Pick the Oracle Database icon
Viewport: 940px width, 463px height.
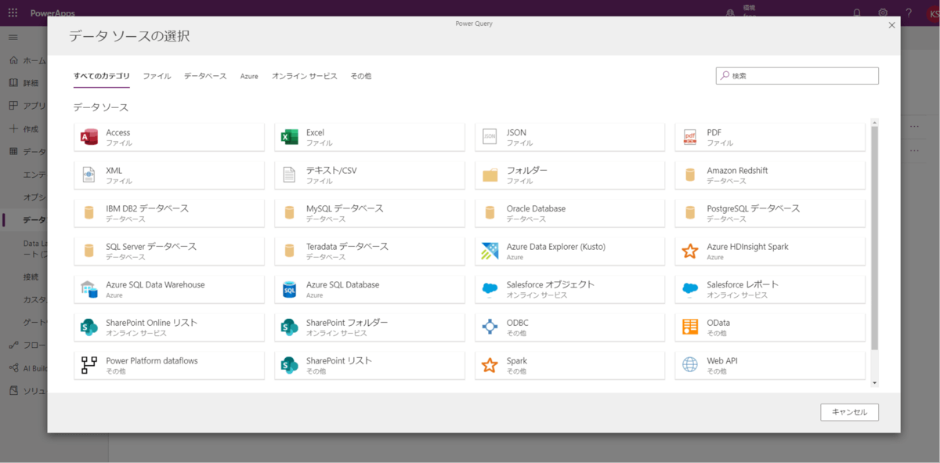pos(490,213)
